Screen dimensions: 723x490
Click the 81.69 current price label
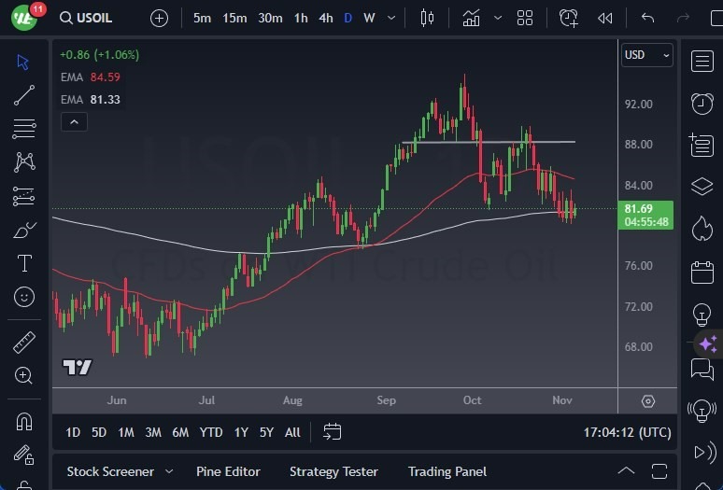click(645, 209)
